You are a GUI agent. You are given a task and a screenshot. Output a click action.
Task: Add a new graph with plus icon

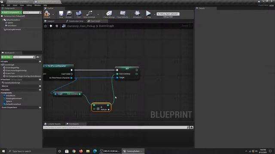40,62
